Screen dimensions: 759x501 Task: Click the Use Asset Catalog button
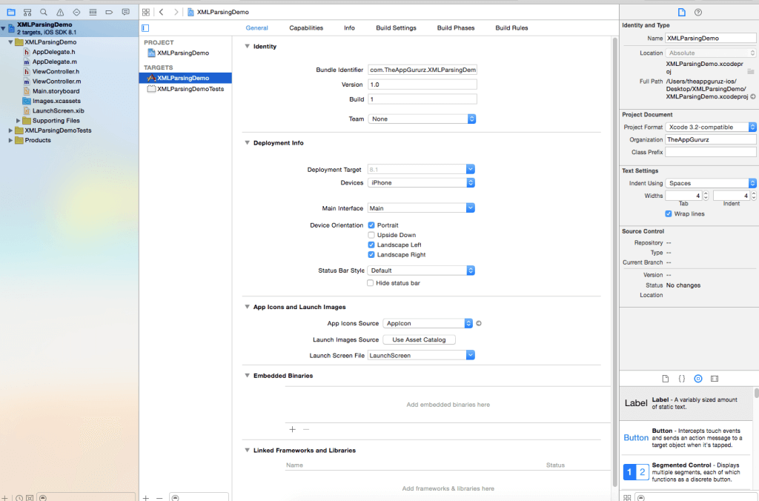[x=419, y=340]
